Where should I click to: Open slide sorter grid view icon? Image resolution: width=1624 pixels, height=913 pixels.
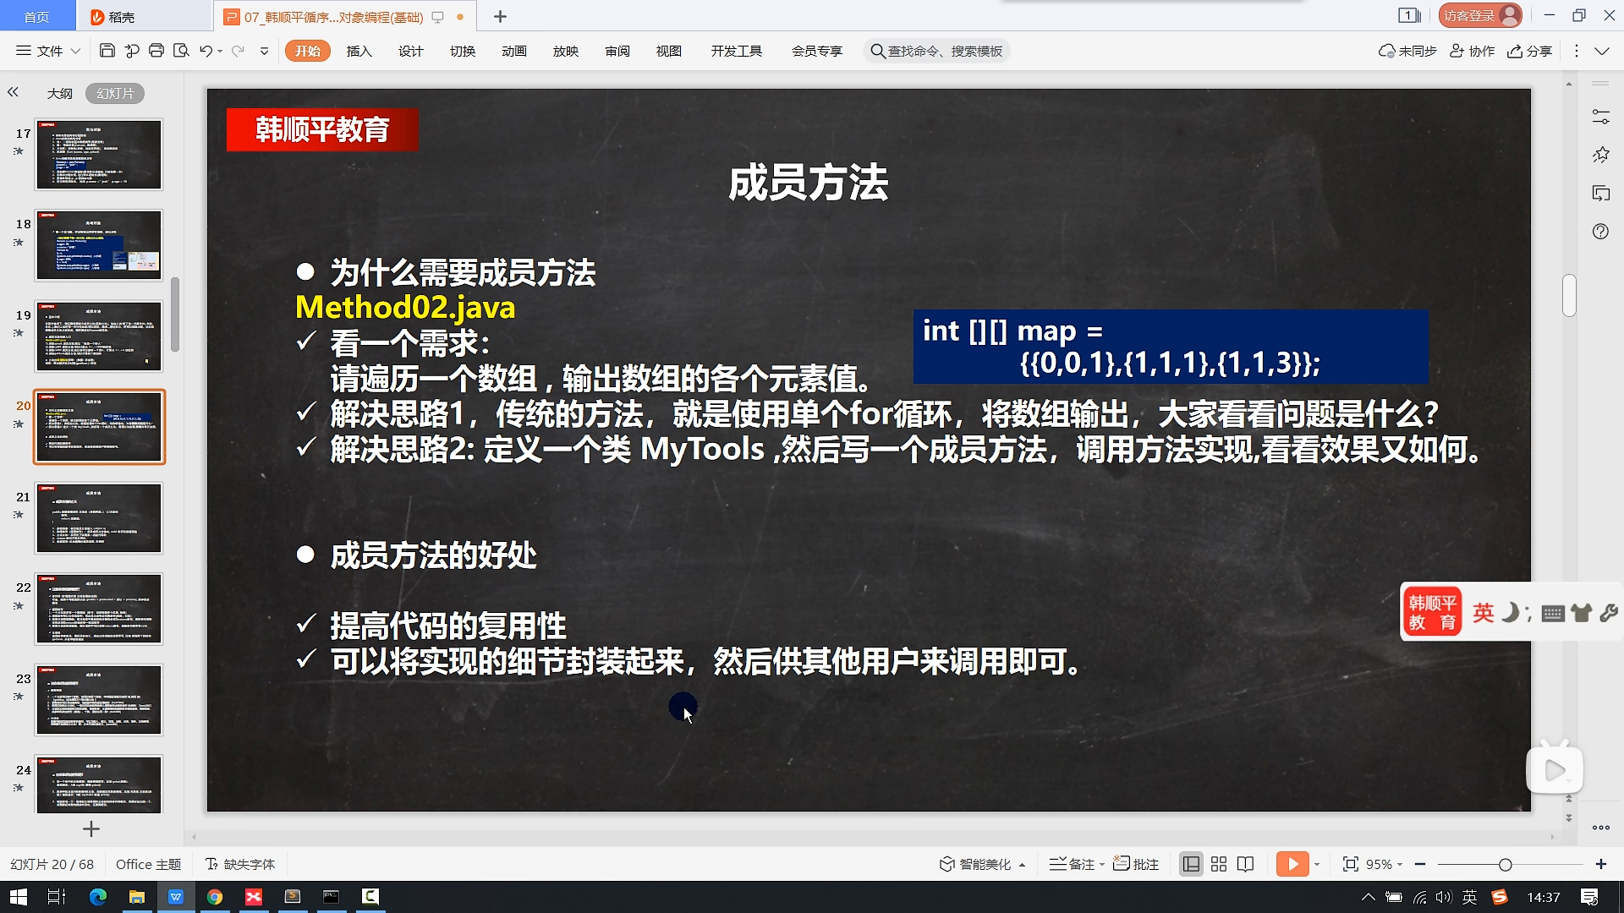[1219, 864]
